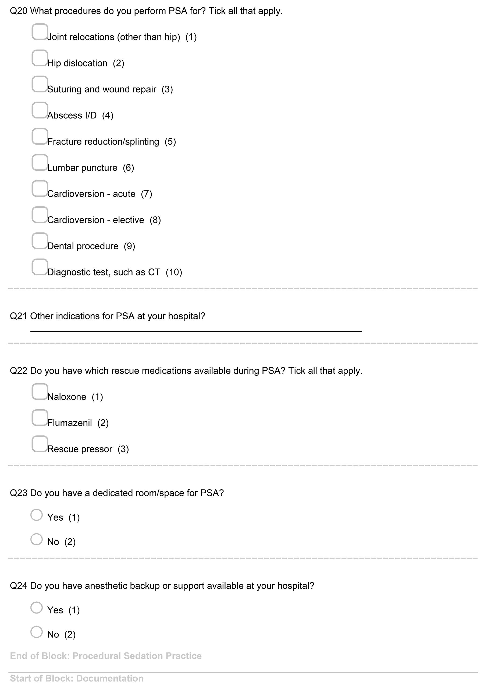Tick the Rescue pressor checkbox
The width and height of the screenshot is (484, 687).
pos(40,444)
